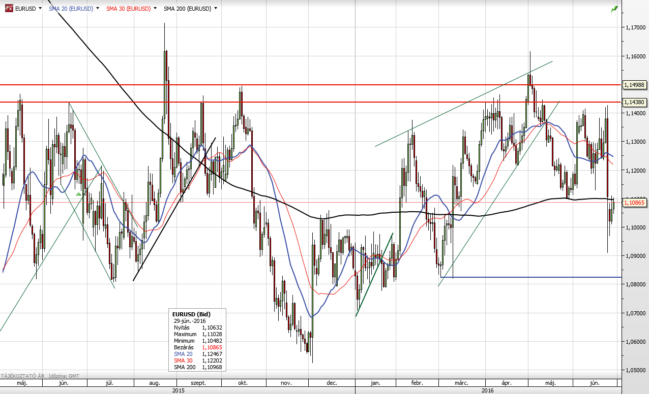Click the 1,17000 price axis label
Image resolution: width=649 pixels, height=394 pixels.
[637, 28]
